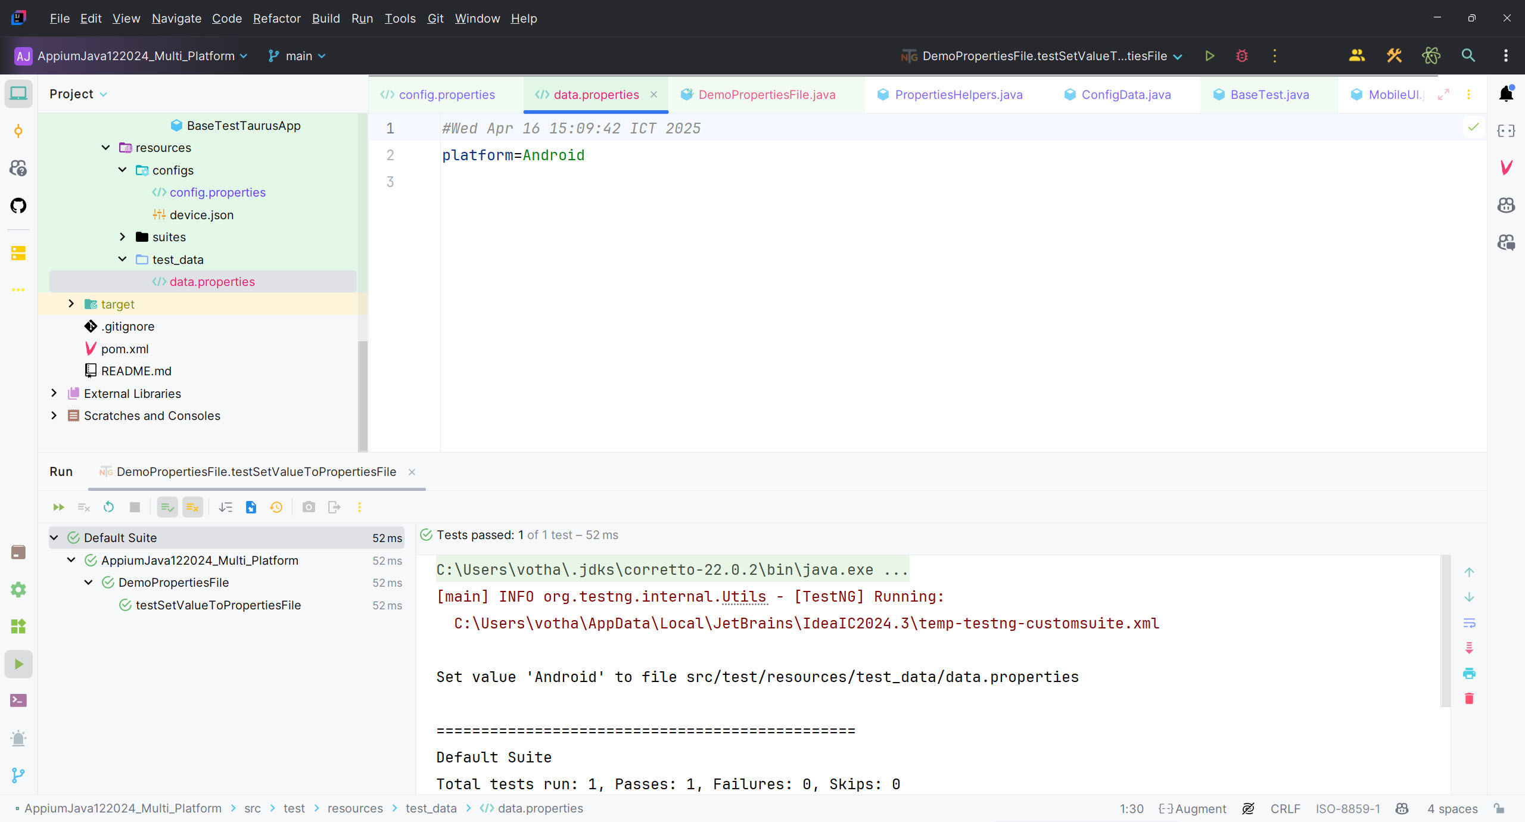This screenshot has height=822, width=1525.
Task: Open test history clock icon
Action: pyautogui.click(x=276, y=507)
